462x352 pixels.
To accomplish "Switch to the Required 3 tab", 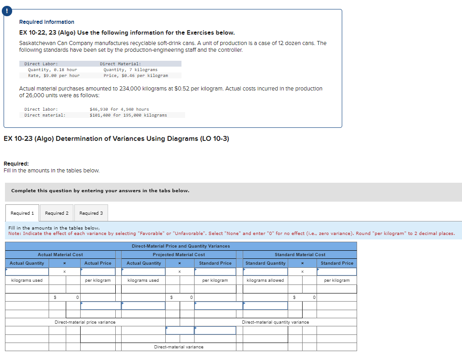I will 91,212.
